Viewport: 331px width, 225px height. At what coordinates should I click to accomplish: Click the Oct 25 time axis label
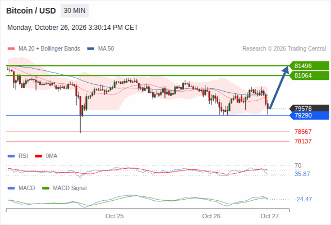pos(114,216)
